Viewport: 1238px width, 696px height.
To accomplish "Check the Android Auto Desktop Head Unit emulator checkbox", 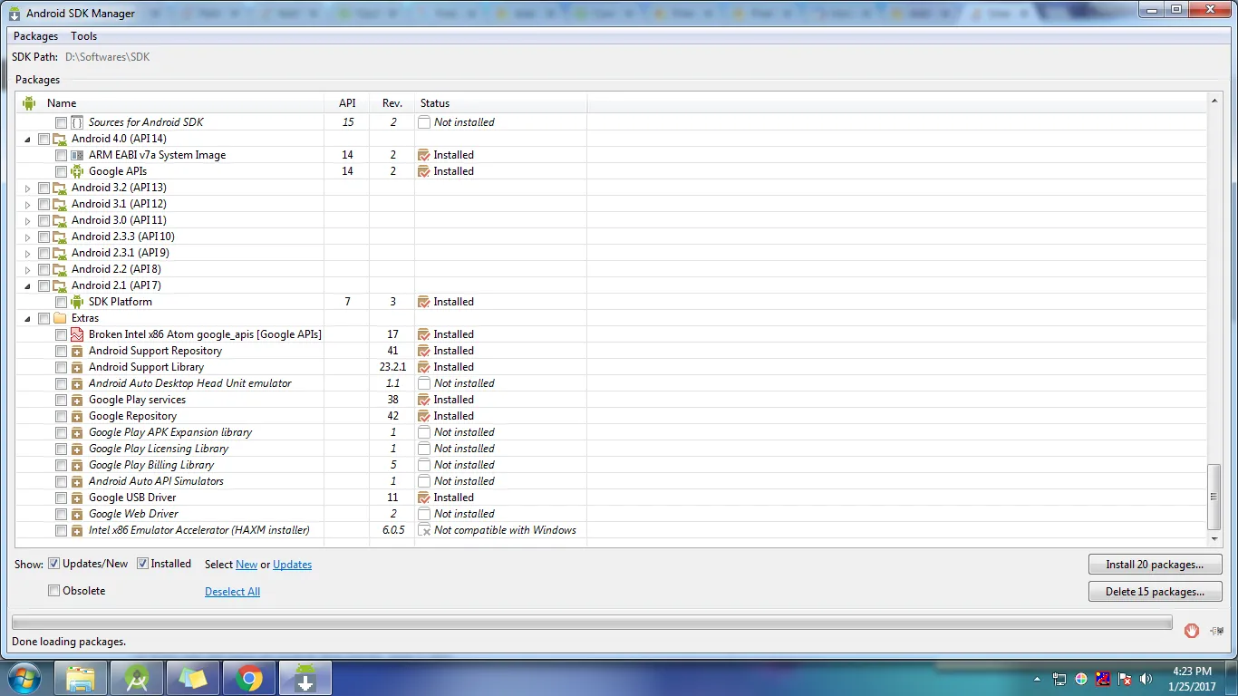I will pos(61,383).
